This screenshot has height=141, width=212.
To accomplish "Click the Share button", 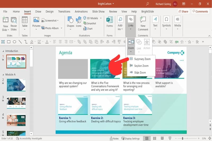I will click(183, 11).
